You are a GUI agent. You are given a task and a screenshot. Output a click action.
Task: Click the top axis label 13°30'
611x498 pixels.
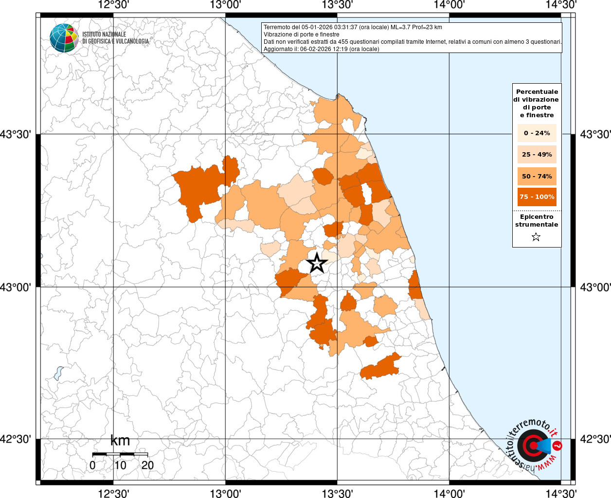(x=337, y=4)
